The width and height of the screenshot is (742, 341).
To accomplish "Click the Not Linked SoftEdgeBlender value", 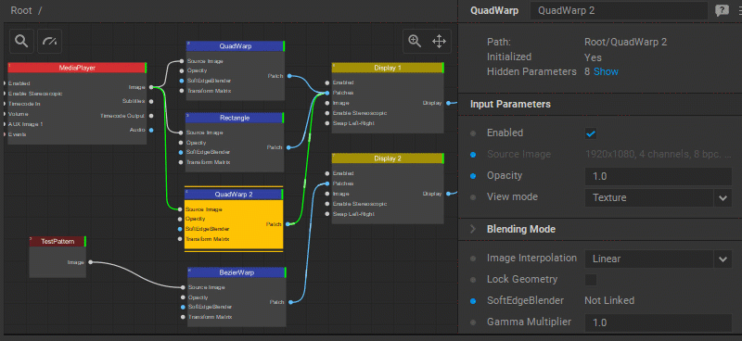I will 609,301.
